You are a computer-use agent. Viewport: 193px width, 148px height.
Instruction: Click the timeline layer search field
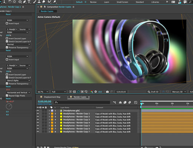click(82, 102)
